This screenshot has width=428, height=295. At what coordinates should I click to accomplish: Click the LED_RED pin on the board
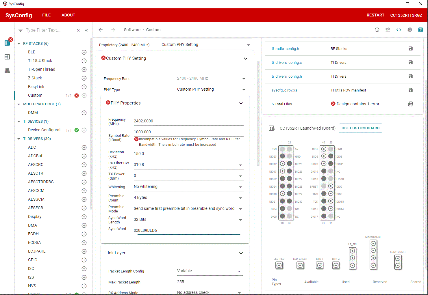(x=279, y=266)
